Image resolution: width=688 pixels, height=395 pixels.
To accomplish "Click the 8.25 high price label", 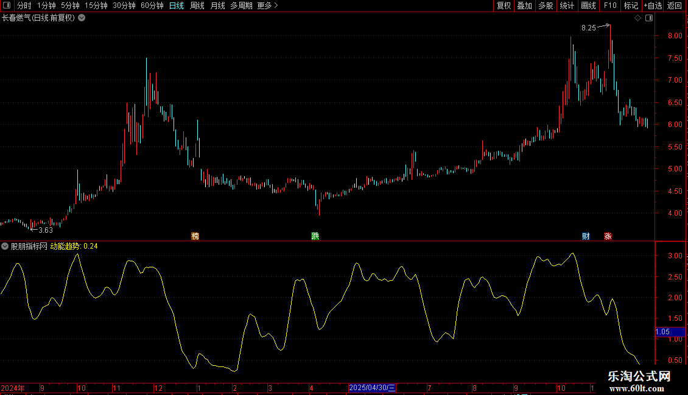I will 588,27.
